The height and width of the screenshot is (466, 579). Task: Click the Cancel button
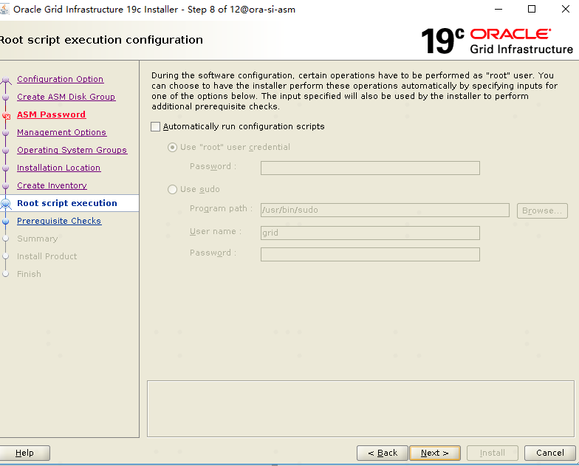pyautogui.click(x=549, y=453)
